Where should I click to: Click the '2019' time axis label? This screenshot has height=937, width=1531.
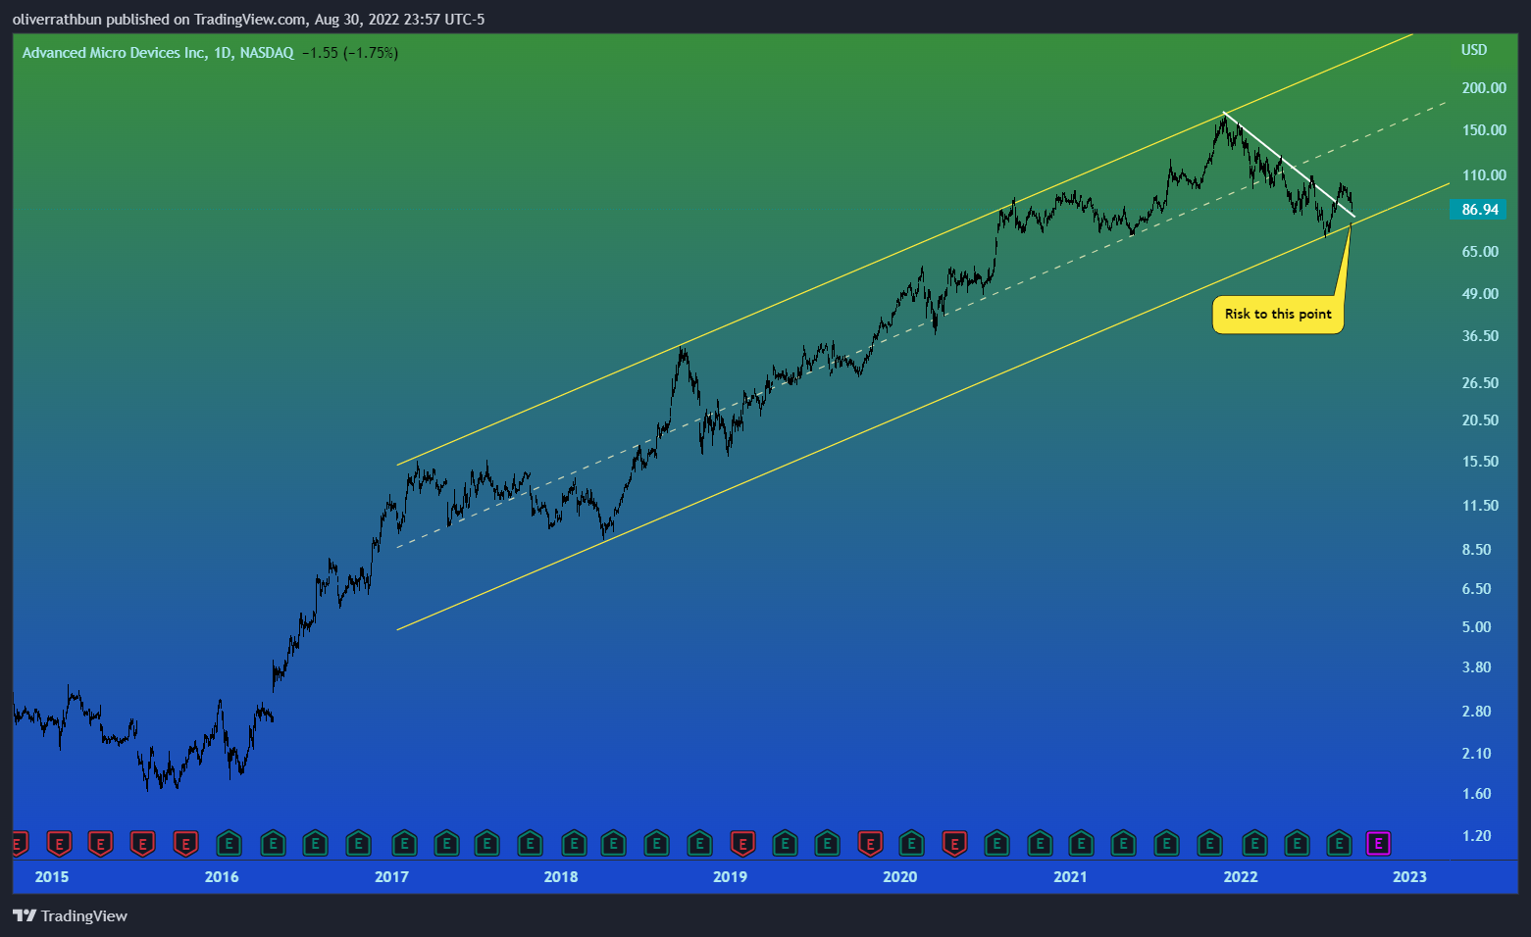pyautogui.click(x=730, y=877)
